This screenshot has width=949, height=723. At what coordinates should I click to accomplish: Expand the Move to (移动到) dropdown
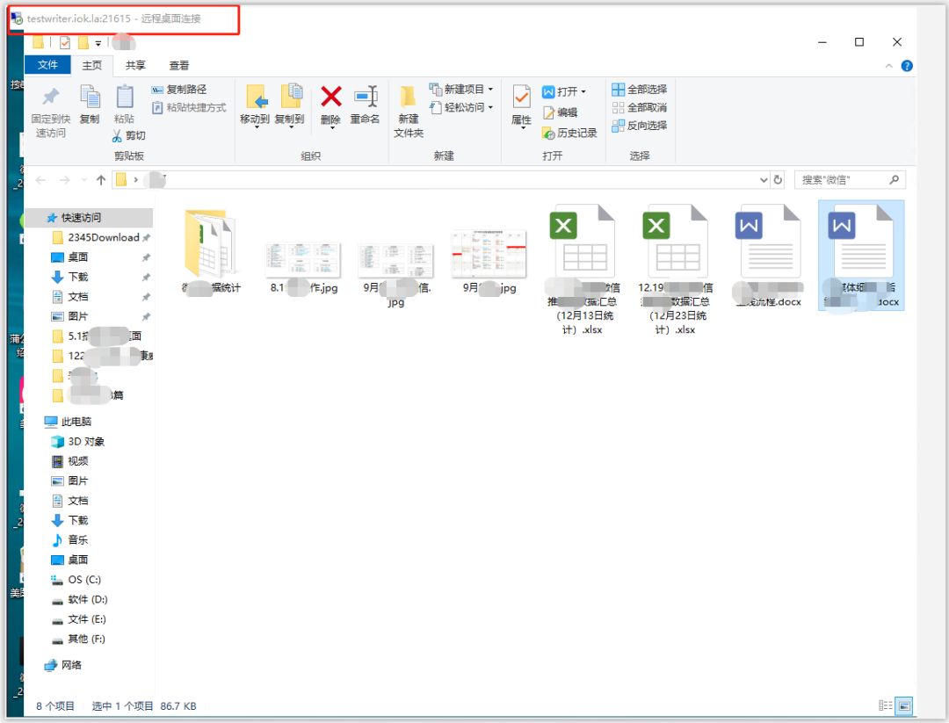point(255,127)
